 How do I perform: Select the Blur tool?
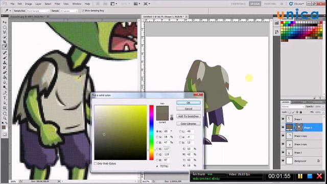[x=5, y=82]
